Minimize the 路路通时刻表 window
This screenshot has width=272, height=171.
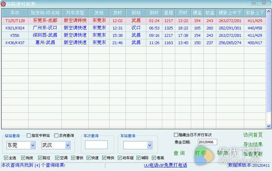[254, 3]
